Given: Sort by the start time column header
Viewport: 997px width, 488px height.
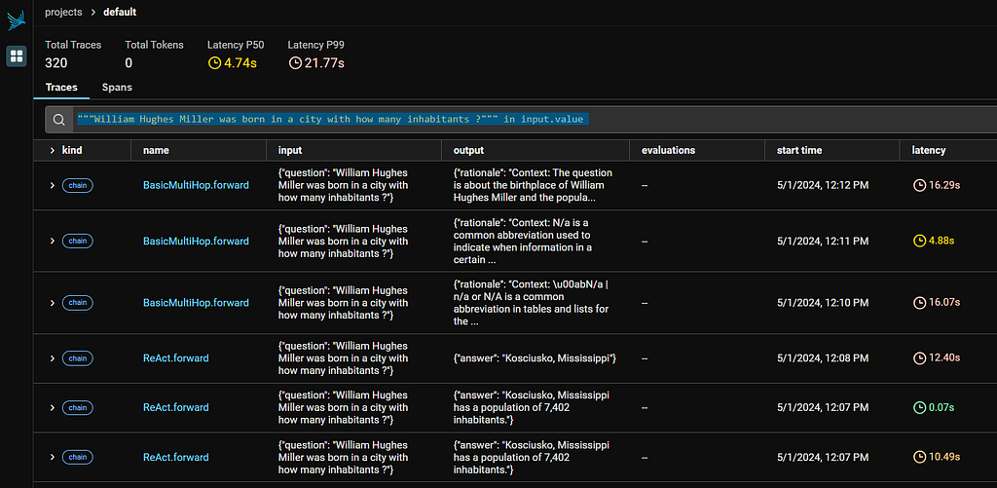Looking at the screenshot, I should click(x=799, y=151).
